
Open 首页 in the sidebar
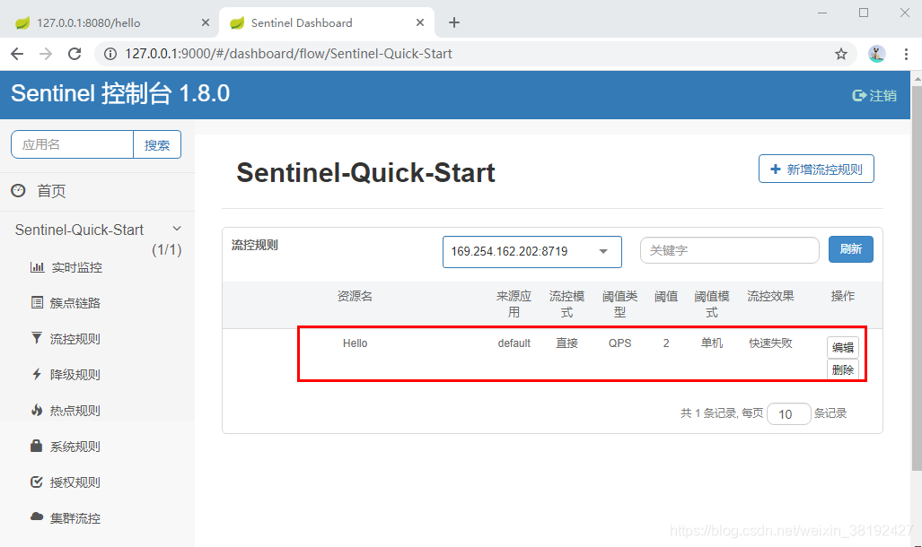[x=51, y=191]
